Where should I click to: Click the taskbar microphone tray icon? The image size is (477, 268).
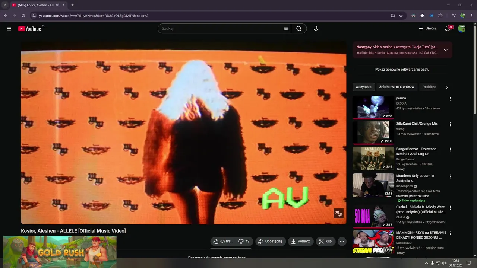point(432,263)
